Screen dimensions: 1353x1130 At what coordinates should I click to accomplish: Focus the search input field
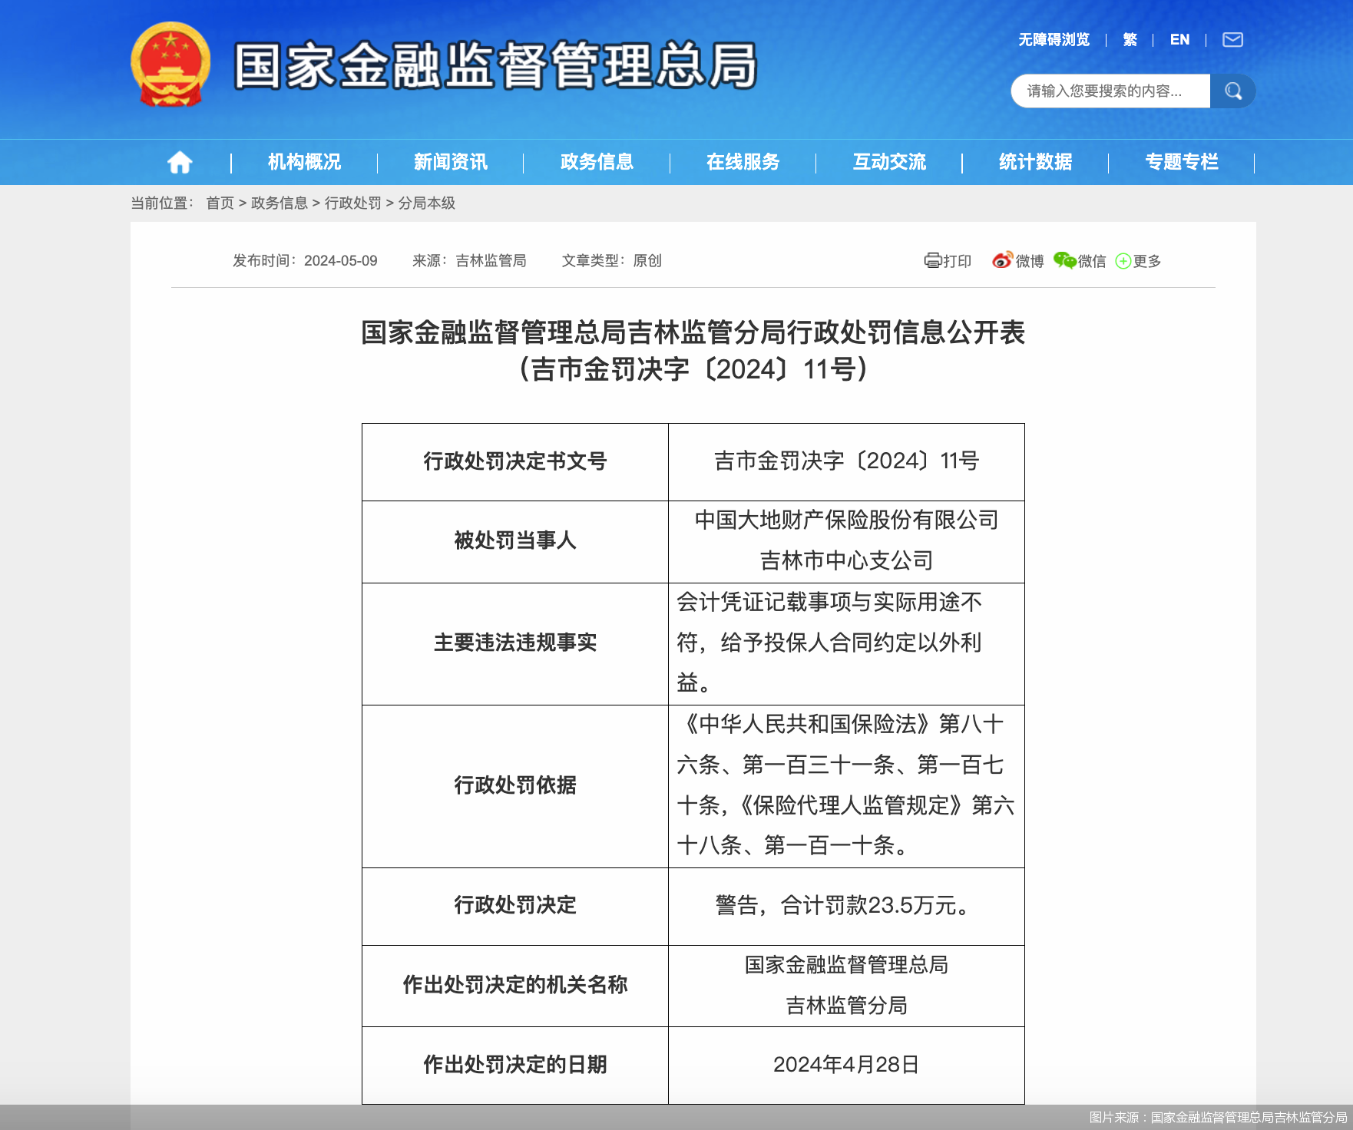[1110, 91]
